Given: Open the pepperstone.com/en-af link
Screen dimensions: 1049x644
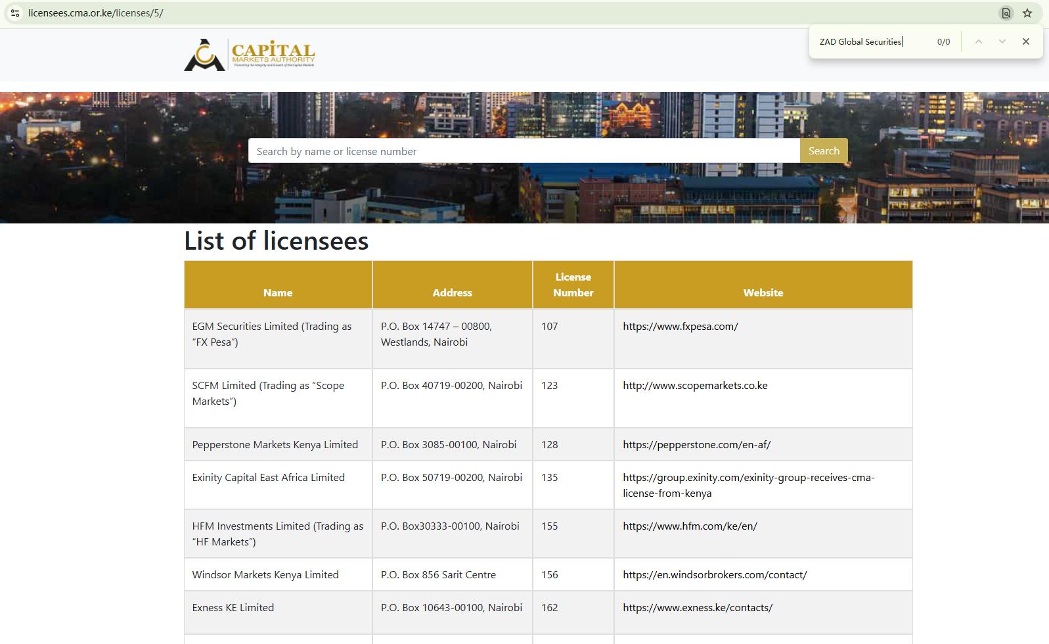Looking at the screenshot, I should (696, 444).
